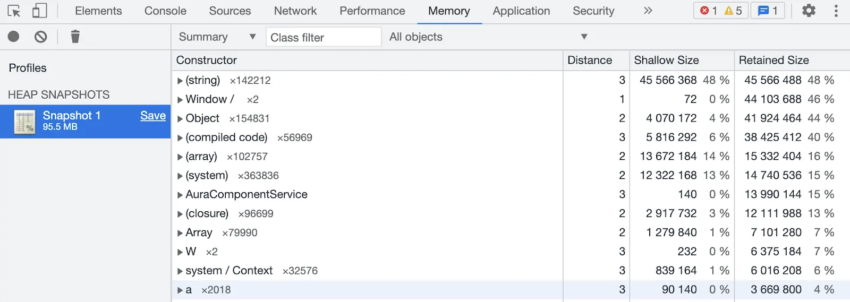
Task: Select Snapshot 1 in heap snapshots list
Action: (85, 122)
